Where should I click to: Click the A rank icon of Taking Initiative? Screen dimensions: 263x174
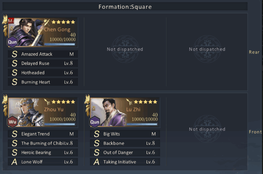click(97, 162)
